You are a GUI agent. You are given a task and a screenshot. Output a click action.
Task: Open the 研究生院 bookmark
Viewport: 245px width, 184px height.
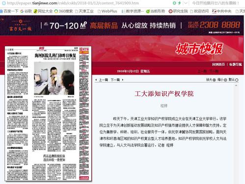pyautogui.click(x=178, y=11)
